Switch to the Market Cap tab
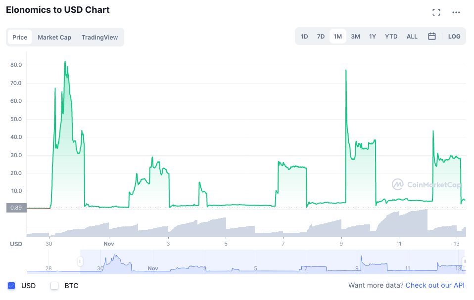This screenshot has width=474, height=300. [54, 38]
